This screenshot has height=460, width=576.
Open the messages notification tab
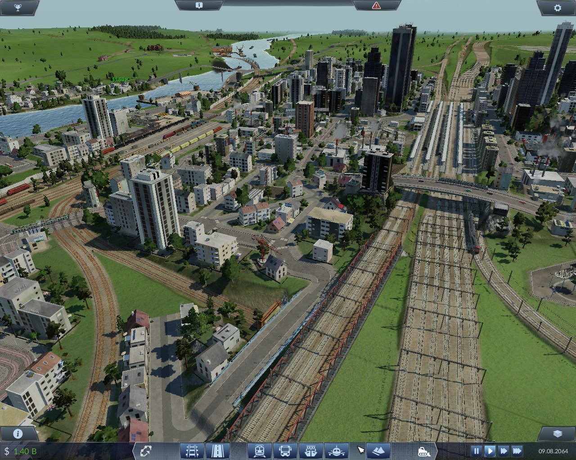[x=199, y=5]
